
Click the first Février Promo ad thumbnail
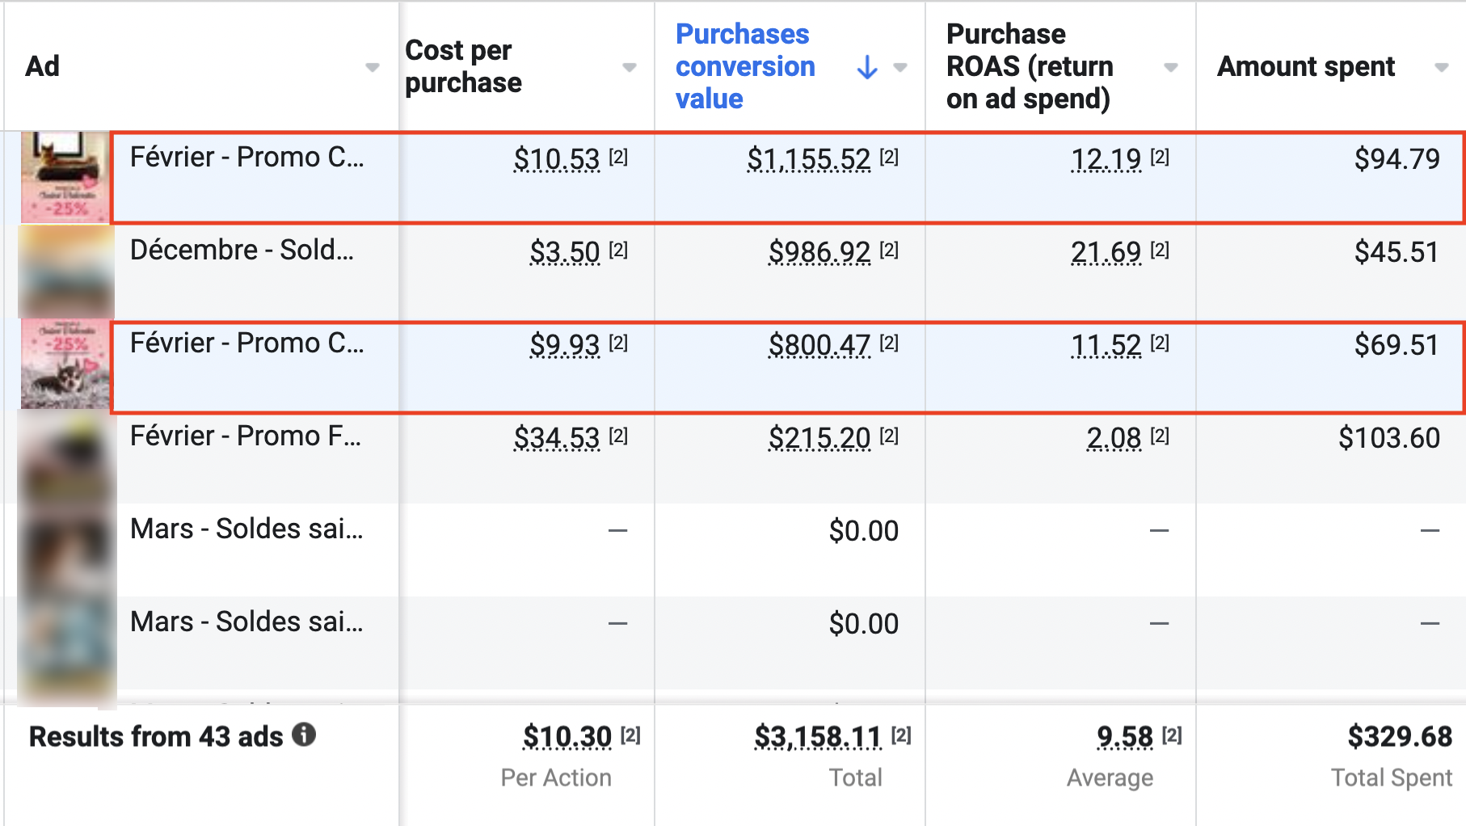[x=65, y=177]
